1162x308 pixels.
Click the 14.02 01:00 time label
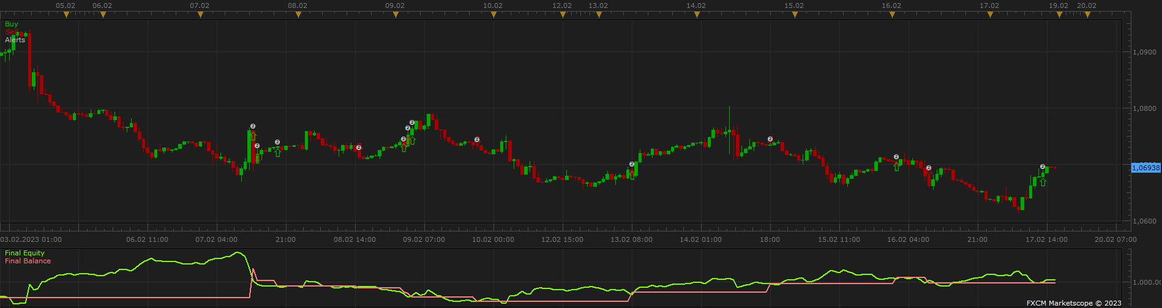coord(700,239)
